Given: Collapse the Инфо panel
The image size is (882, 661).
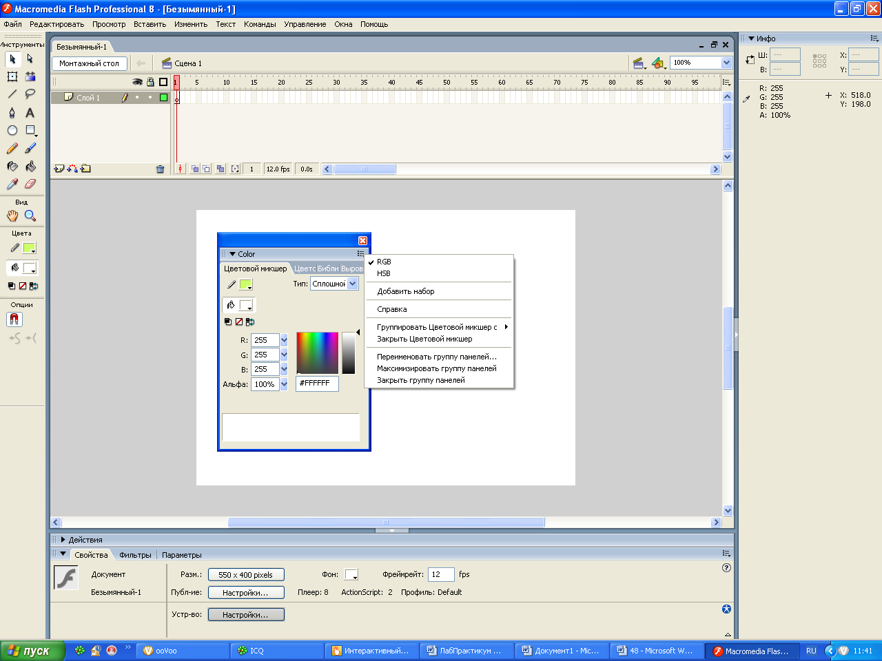Looking at the screenshot, I should (751, 39).
